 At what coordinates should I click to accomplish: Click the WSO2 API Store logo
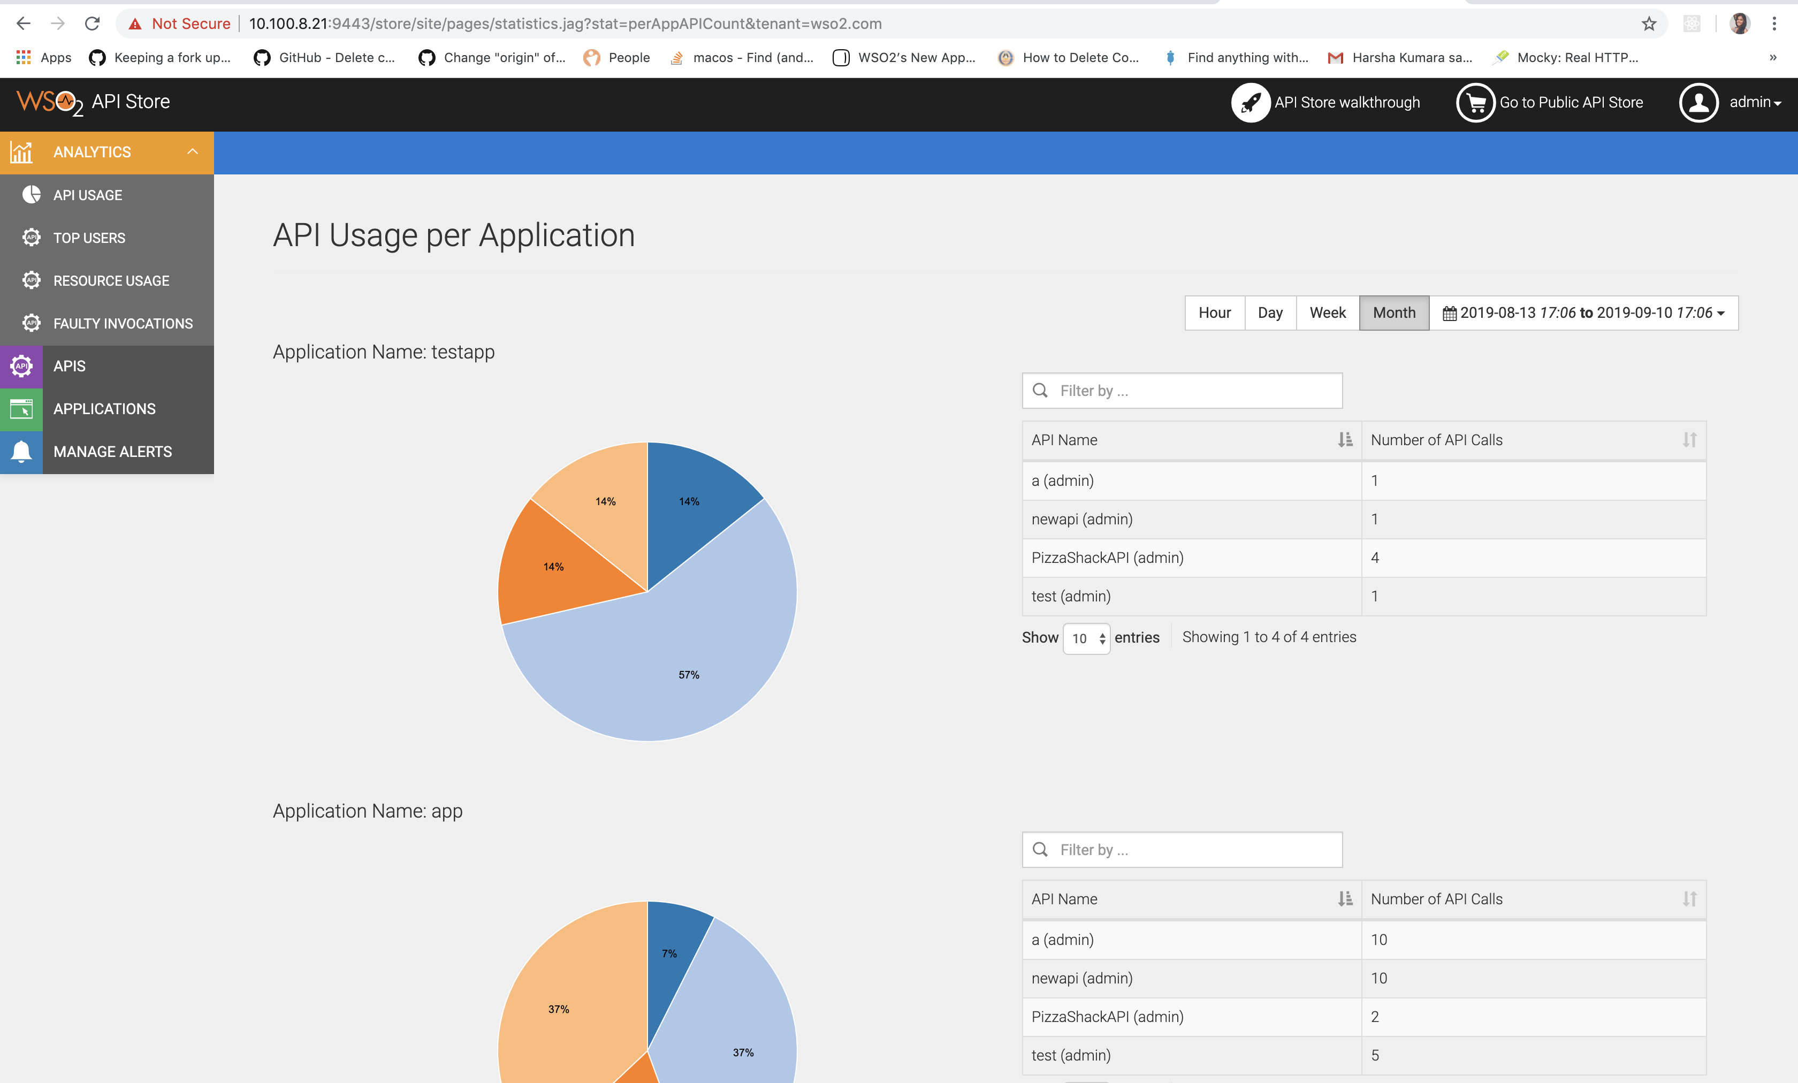[94, 102]
